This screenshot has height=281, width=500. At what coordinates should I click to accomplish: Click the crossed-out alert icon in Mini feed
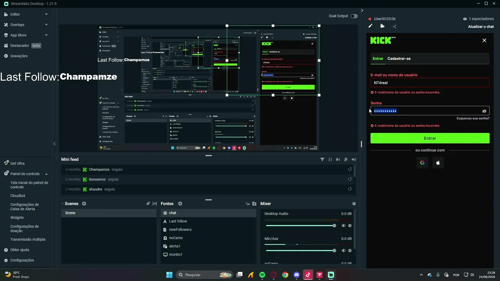tap(346, 159)
